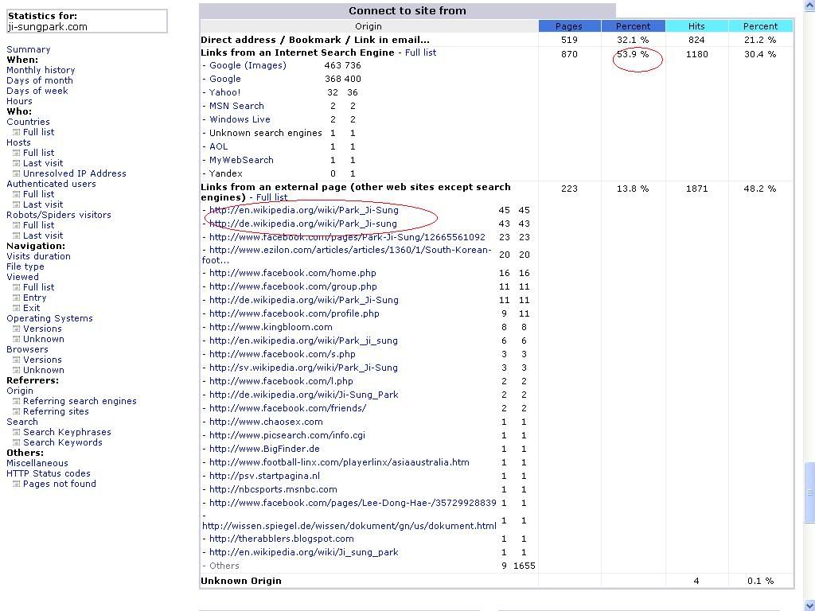
Task: Click the icon beside the Entry link
Action: pyautogui.click(x=16, y=298)
